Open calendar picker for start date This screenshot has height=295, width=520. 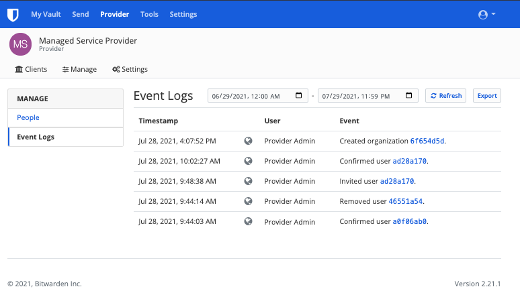point(298,95)
